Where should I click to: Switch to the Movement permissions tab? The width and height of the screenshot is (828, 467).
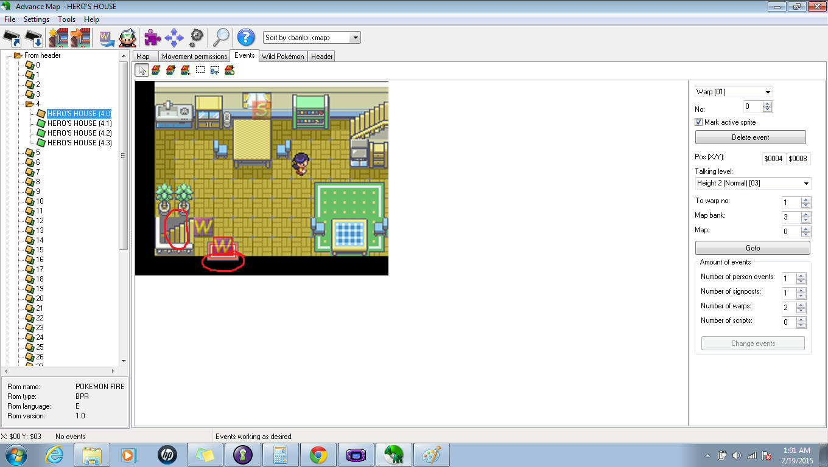click(194, 57)
